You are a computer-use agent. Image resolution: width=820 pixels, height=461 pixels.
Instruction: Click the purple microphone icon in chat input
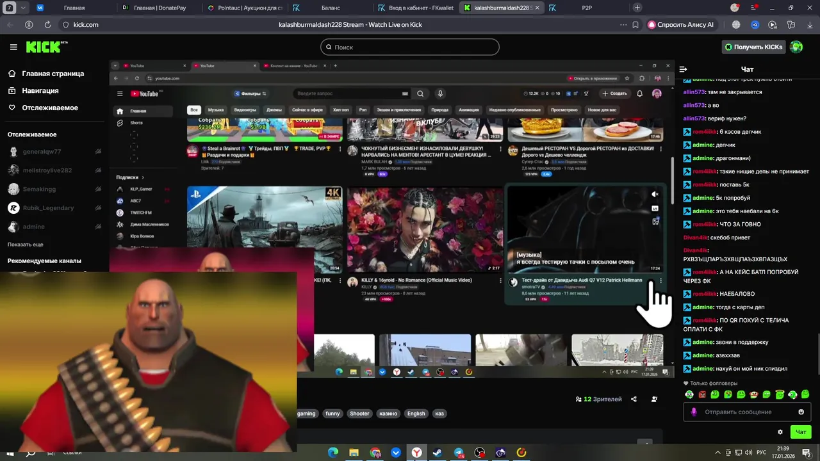click(x=694, y=412)
